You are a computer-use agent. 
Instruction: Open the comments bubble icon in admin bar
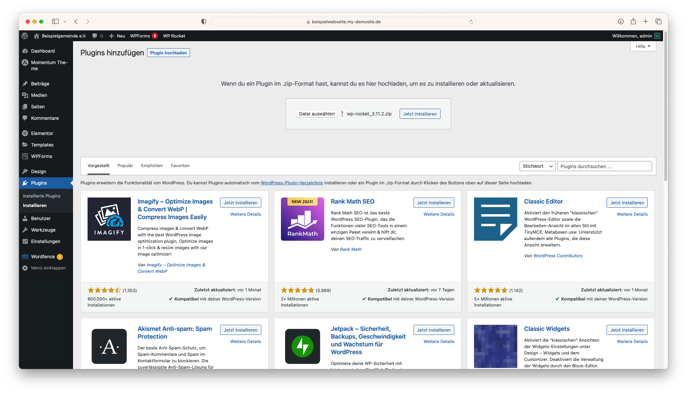click(95, 36)
